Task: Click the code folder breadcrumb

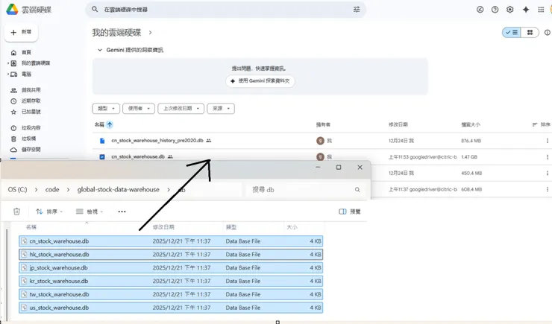Action: pyautogui.click(x=52, y=190)
